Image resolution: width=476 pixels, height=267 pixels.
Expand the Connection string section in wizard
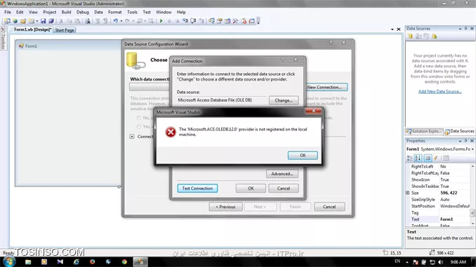tap(132, 137)
